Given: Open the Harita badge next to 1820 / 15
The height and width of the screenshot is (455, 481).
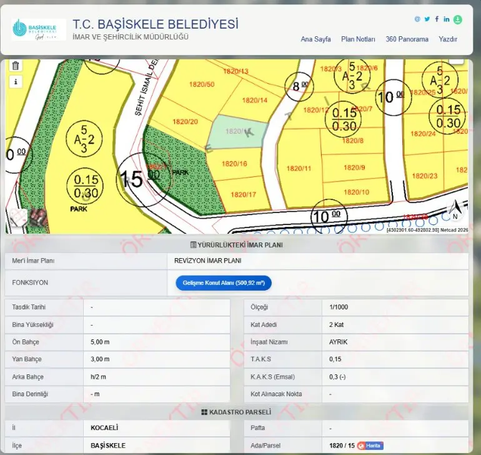Looking at the screenshot, I should click(370, 446).
